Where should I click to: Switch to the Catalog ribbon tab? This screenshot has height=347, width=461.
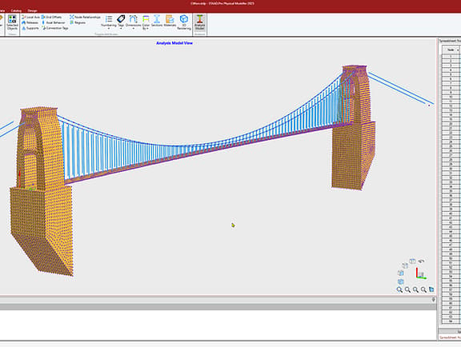16,10
